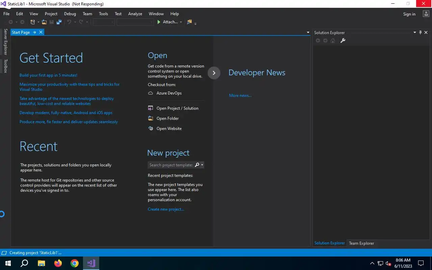Click the Solution Explorer Properties wrench icon

coord(343,40)
